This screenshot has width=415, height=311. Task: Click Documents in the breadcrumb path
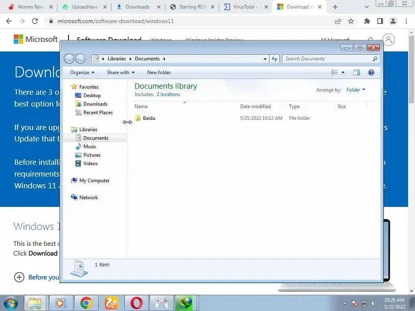147,59
